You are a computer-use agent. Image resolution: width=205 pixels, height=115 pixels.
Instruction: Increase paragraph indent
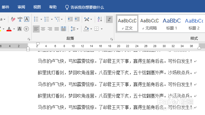77,19
